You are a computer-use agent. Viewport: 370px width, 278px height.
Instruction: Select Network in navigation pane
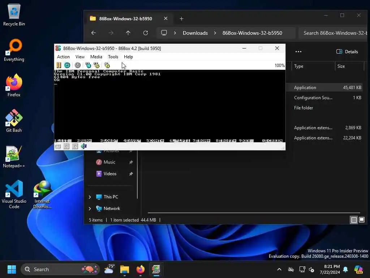112,208
